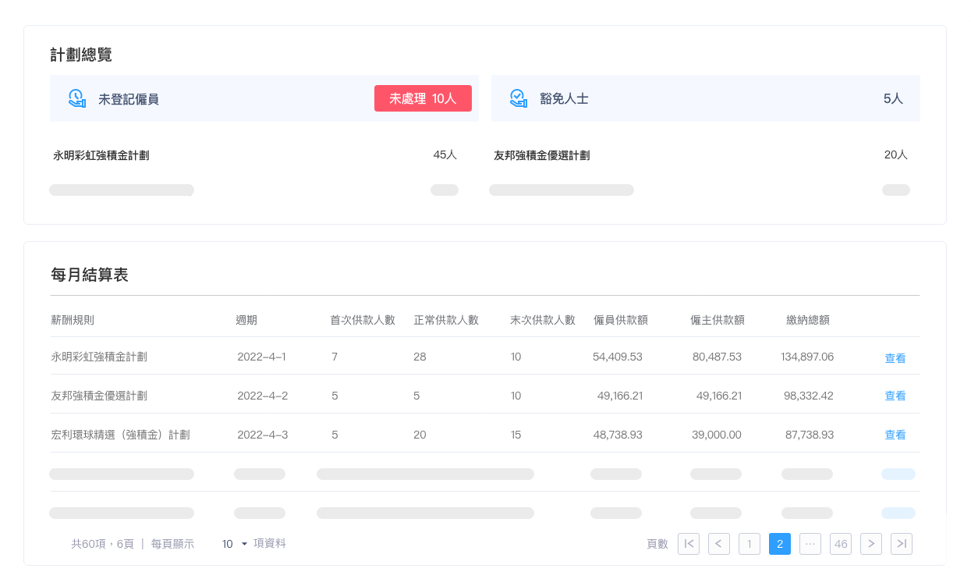This screenshot has height=579, width=971.
Task: Click the unregistered employee clock-hand icon
Action: tap(76, 98)
